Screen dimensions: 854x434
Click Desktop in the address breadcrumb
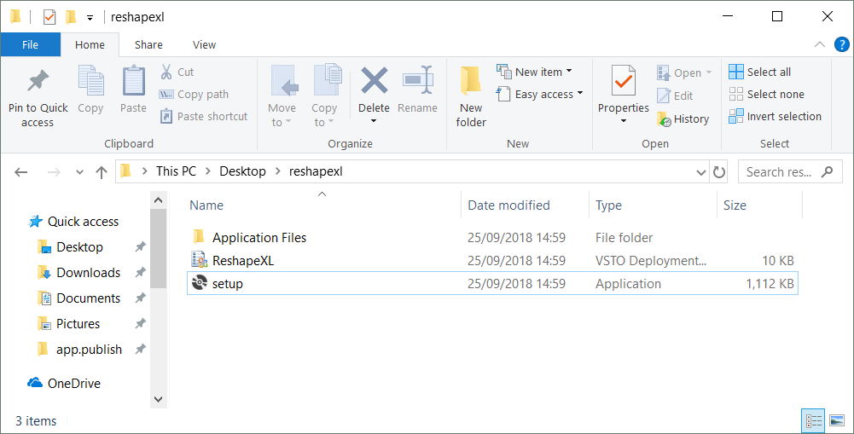(242, 171)
